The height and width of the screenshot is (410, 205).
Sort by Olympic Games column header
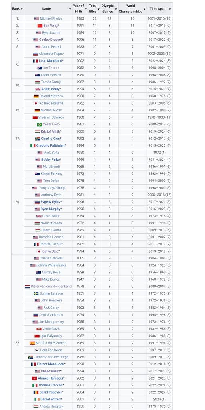(x=109, y=9)
